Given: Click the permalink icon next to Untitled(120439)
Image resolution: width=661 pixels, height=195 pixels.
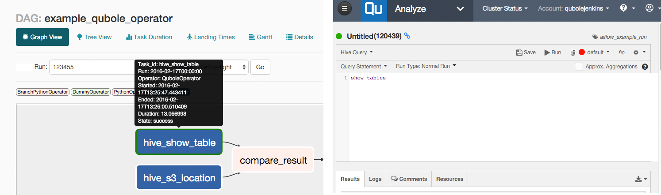Looking at the screenshot, I should (x=407, y=36).
